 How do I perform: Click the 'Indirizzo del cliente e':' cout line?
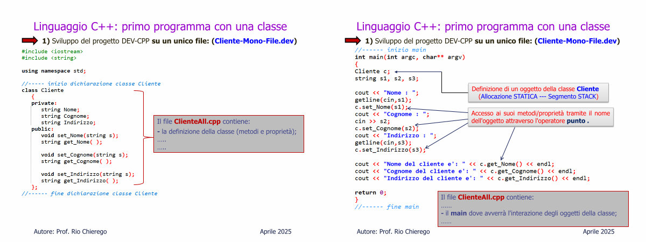[x=472, y=178]
